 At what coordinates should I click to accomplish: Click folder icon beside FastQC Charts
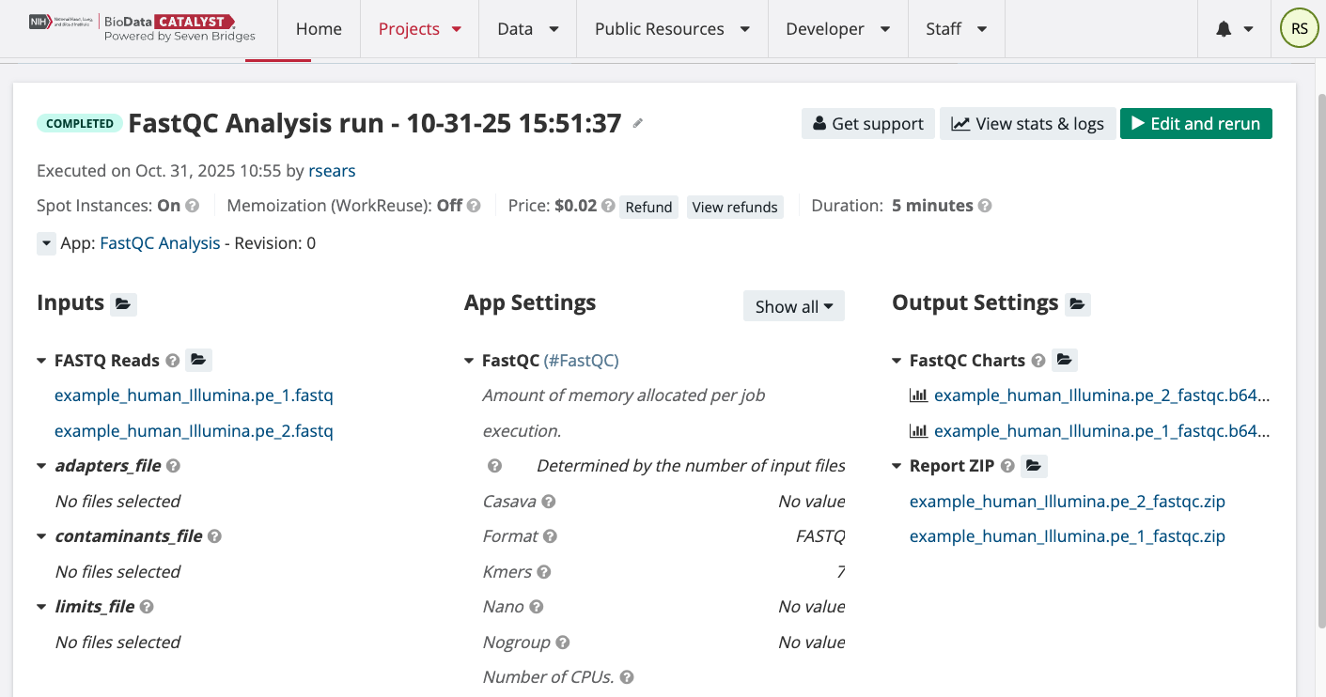1064,360
